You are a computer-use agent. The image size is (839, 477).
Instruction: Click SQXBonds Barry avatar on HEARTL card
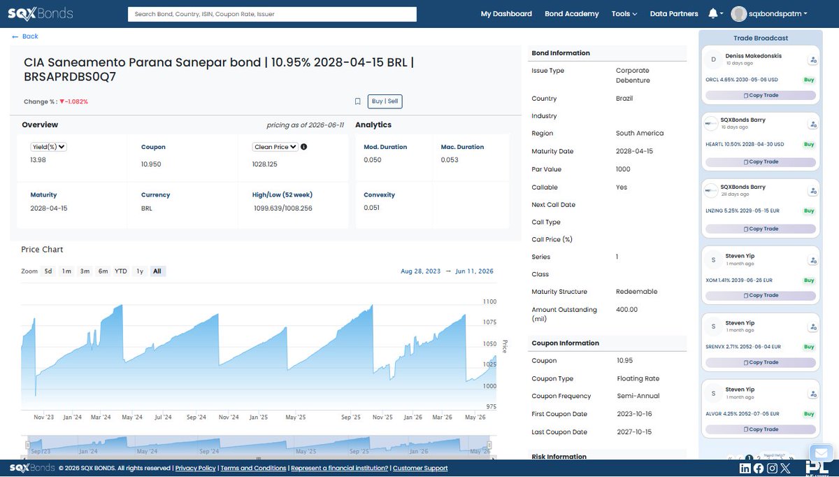tap(711, 124)
